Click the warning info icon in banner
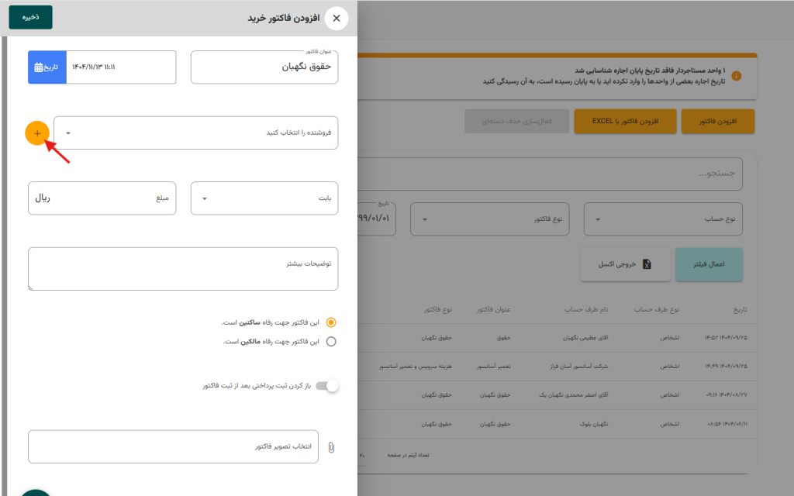Screen dimensions: 794x496 pyautogui.click(x=736, y=76)
